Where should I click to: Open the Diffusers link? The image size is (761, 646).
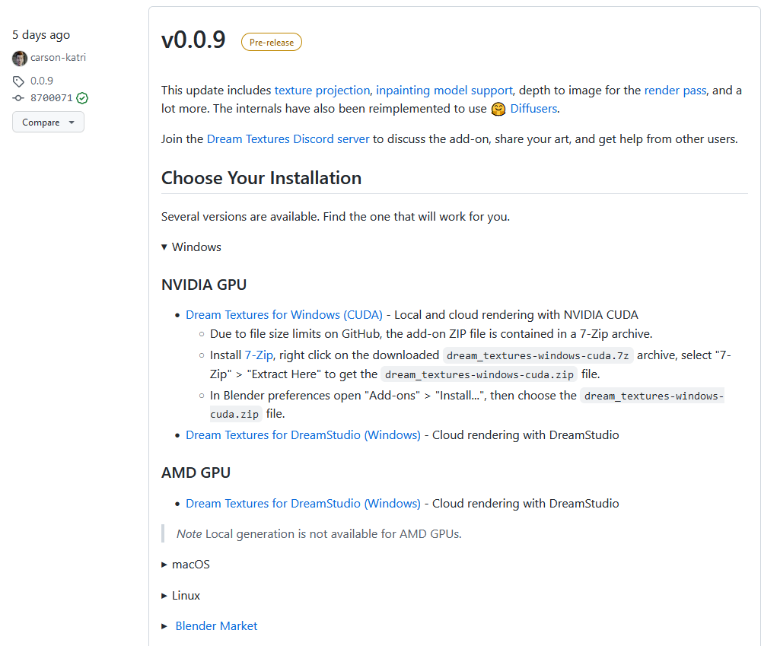(x=534, y=109)
